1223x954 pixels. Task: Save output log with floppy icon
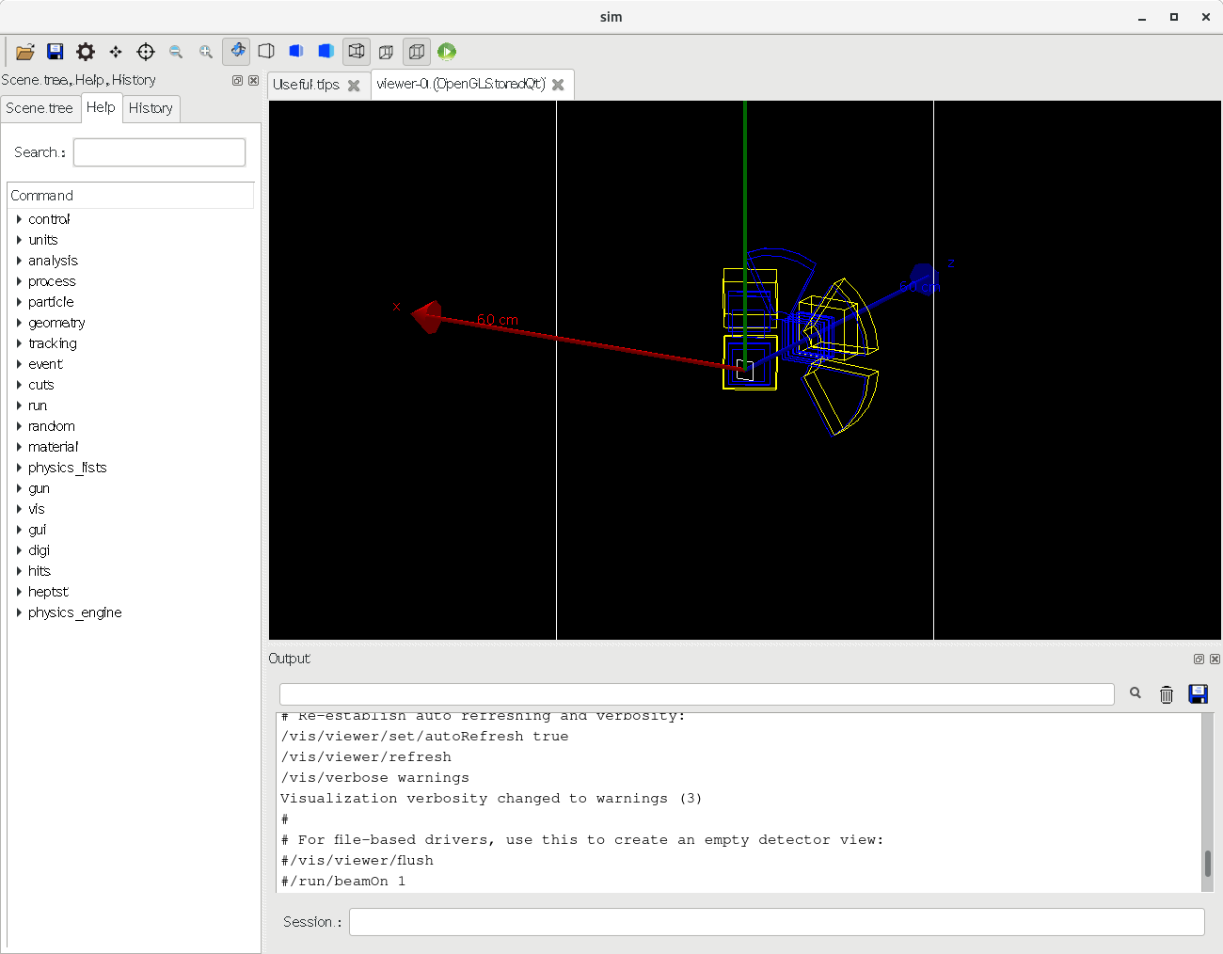point(1199,694)
